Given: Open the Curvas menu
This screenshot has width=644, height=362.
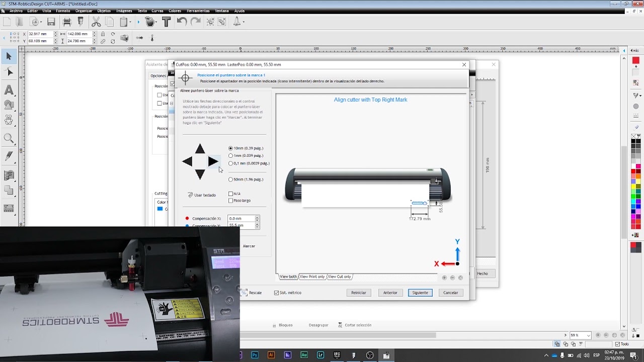Looking at the screenshot, I should coord(157,11).
